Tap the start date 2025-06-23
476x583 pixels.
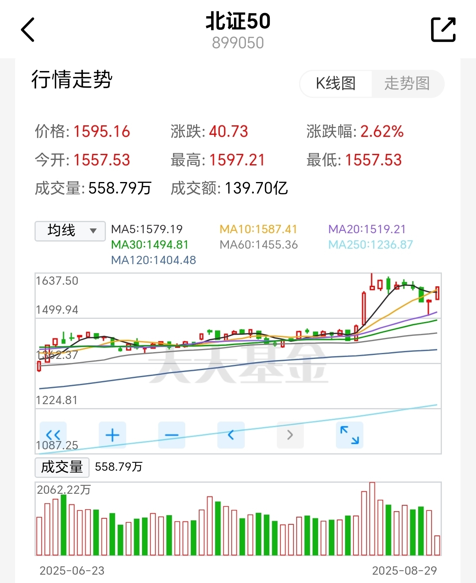coord(72,571)
